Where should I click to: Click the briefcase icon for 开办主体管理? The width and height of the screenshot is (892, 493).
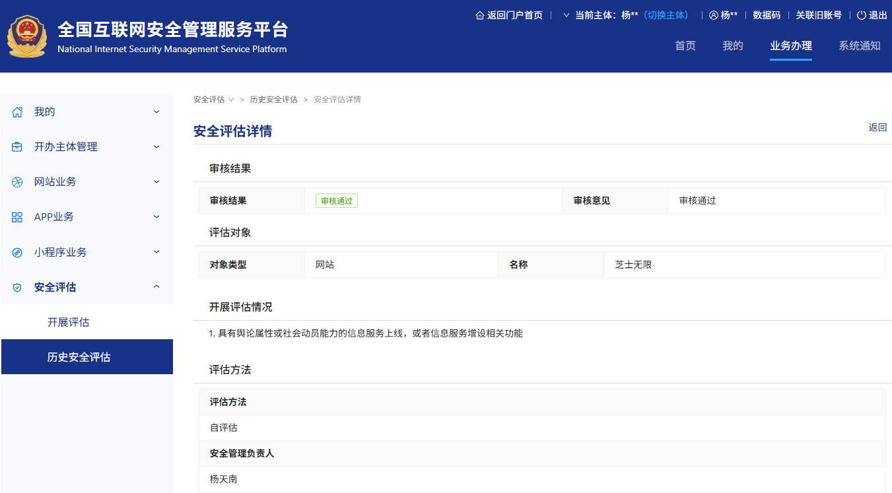coord(17,147)
